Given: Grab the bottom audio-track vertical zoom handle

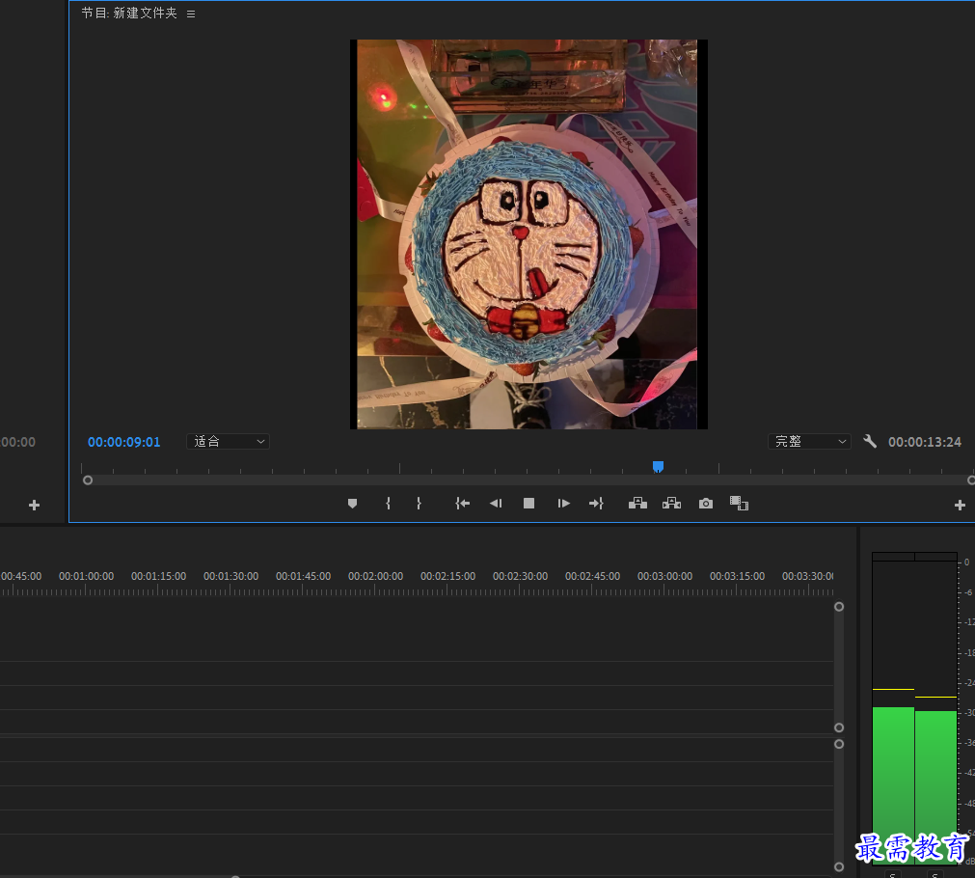Looking at the screenshot, I should (x=839, y=866).
